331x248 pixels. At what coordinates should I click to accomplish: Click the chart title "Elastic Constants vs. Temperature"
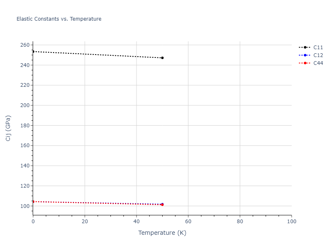pyautogui.click(x=59, y=19)
